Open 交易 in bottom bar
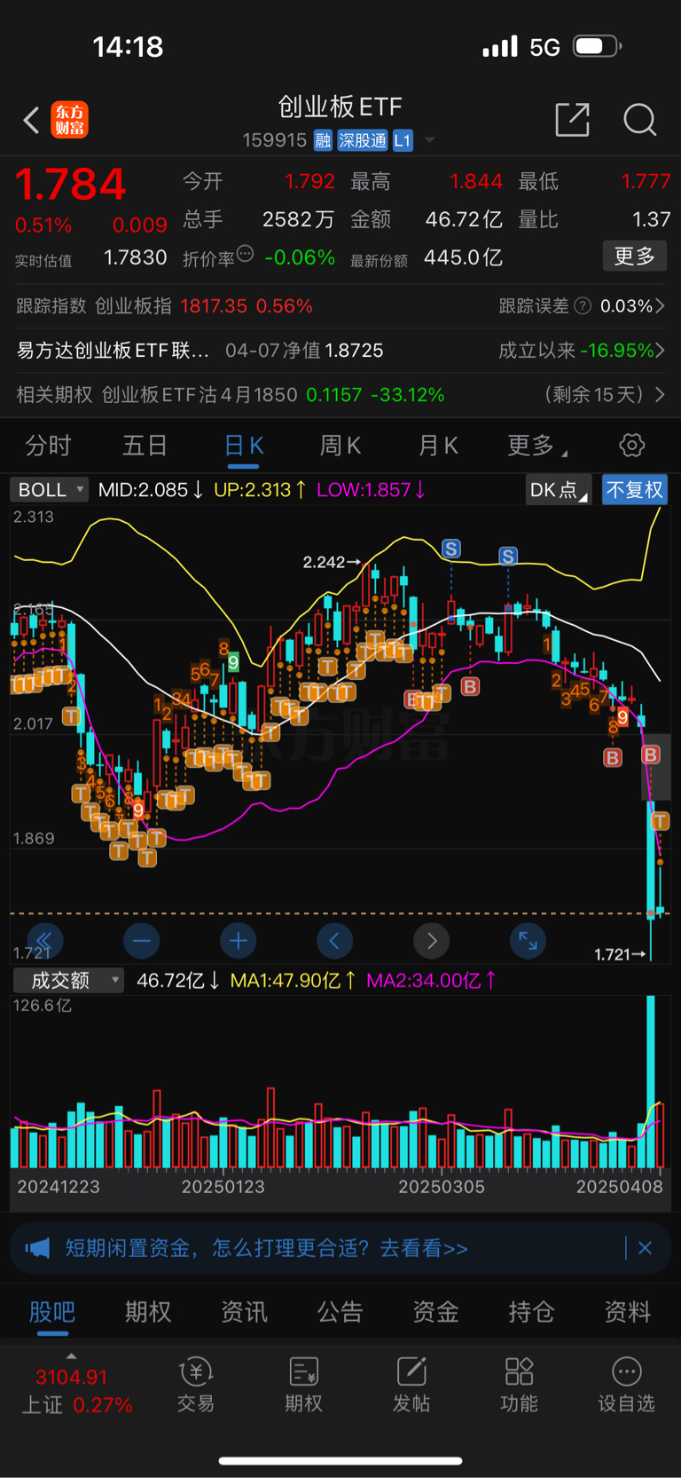 (196, 1385)
